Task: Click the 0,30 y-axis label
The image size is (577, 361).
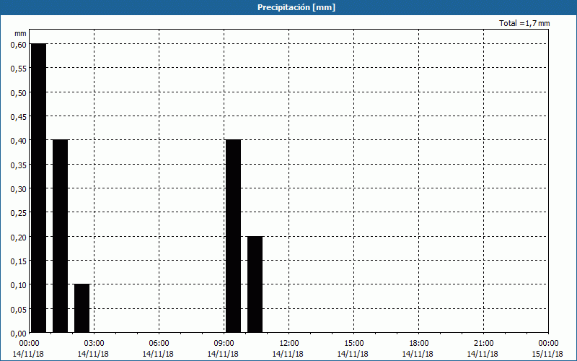Action: click(19, 189)
